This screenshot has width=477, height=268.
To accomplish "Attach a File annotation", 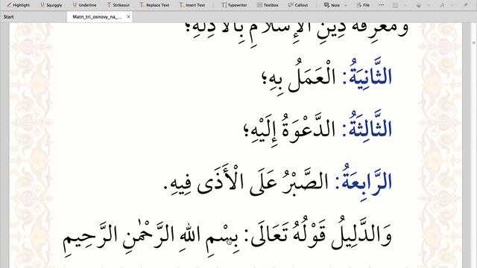I will (363, 5).
